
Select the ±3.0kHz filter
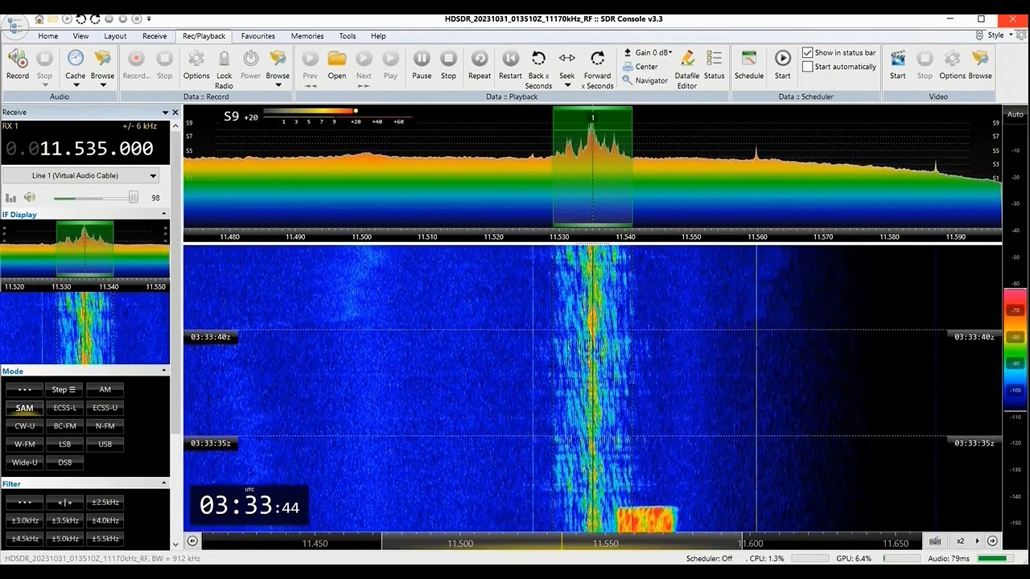[24, 520]
